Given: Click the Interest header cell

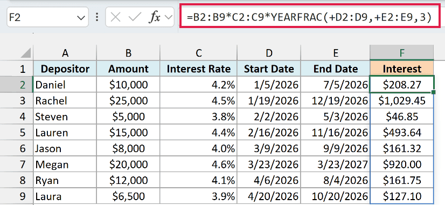Looking at the screenshot, I should 401,69.
